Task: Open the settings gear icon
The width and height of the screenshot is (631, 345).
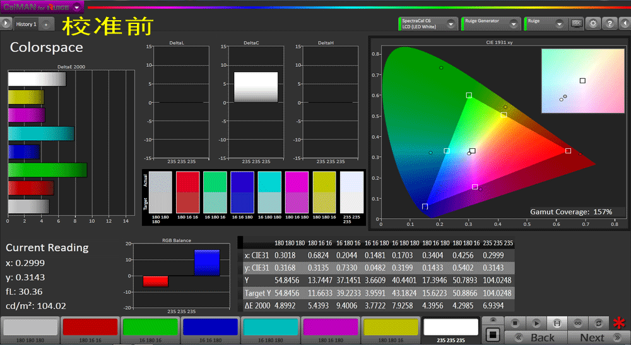Action: coord(593,23)
